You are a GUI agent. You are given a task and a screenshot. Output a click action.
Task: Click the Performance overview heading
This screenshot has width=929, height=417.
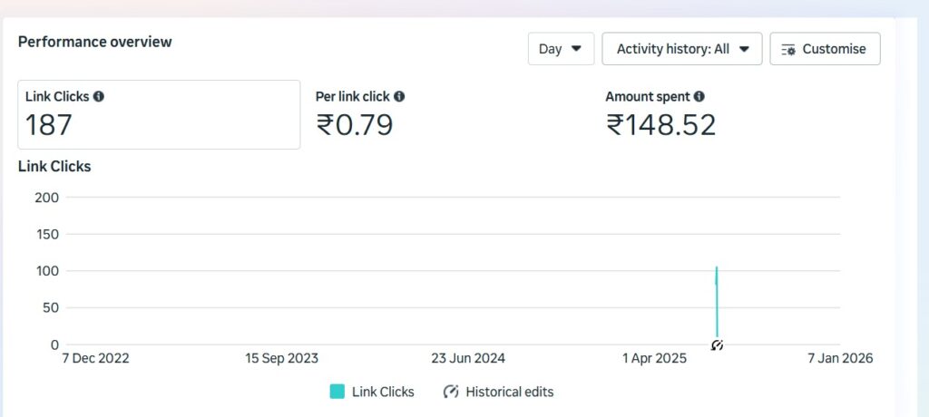(x=95, y=42)
